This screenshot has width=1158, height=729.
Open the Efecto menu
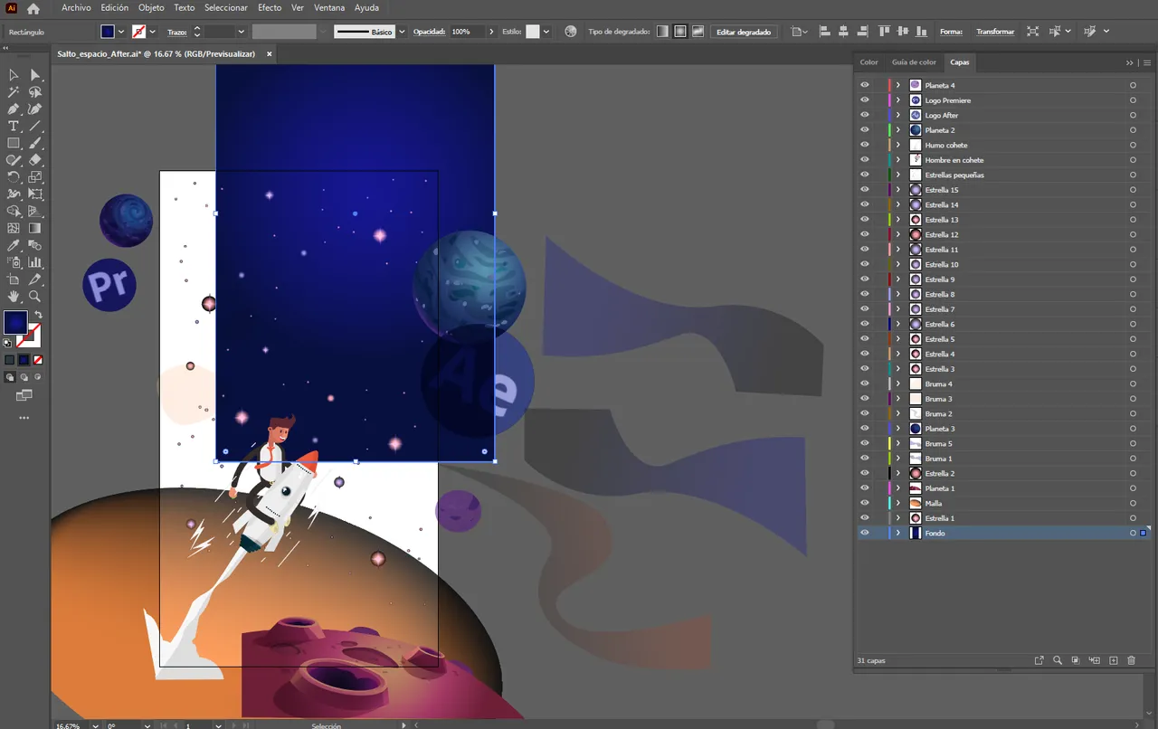coord(270,7)
